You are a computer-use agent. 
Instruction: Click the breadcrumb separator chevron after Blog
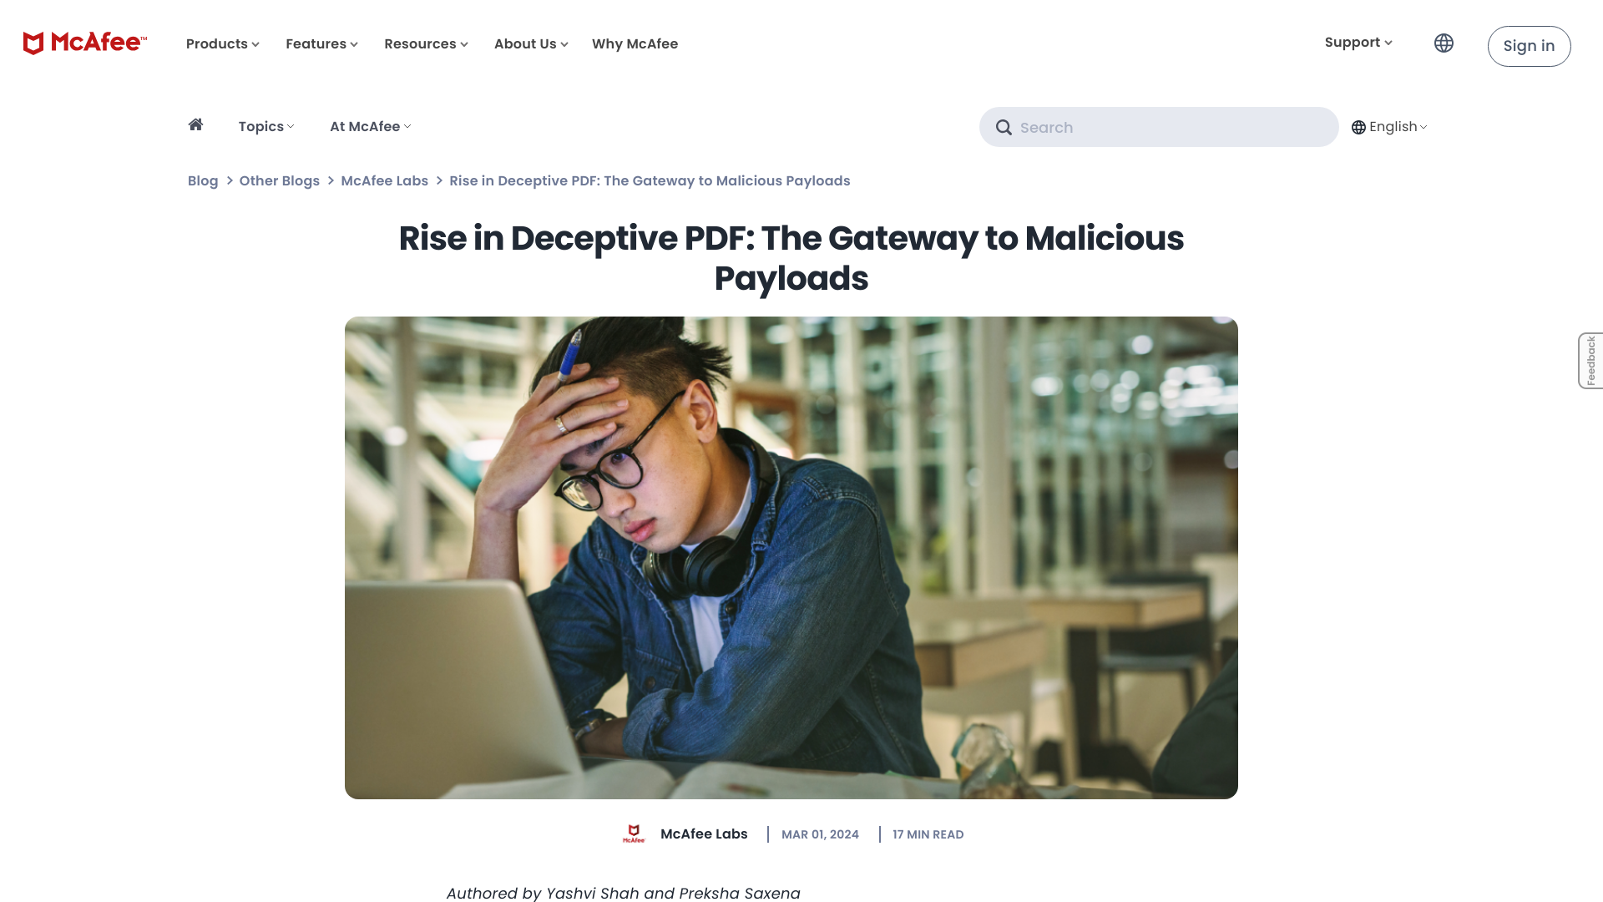(229, 180)
